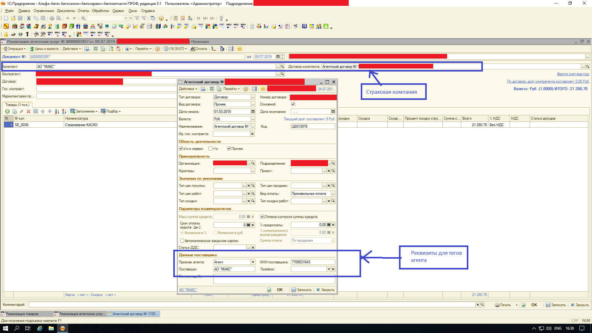Toggle the з\ч и сервис checkbox
592x333 pixels.
181,149
